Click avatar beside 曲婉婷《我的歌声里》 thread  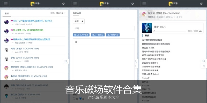(x=6, y=77)
